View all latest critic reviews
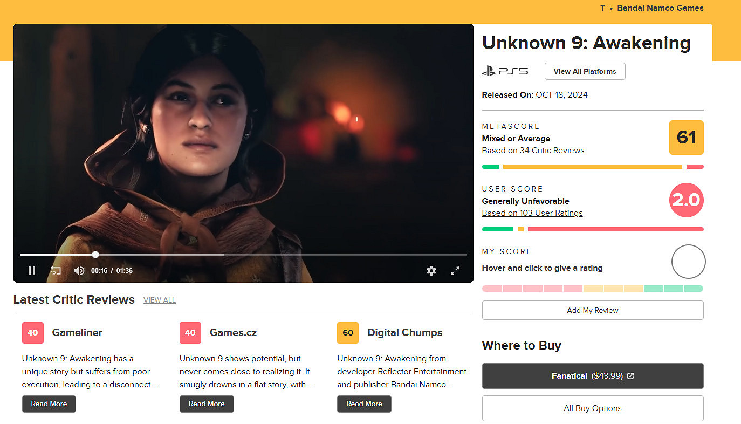The image size is (741, 424). pyautogui.click(x=160, y=300)
